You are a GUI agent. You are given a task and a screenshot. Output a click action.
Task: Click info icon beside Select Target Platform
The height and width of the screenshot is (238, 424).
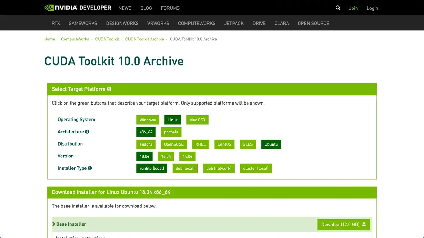tap(109, 89)
